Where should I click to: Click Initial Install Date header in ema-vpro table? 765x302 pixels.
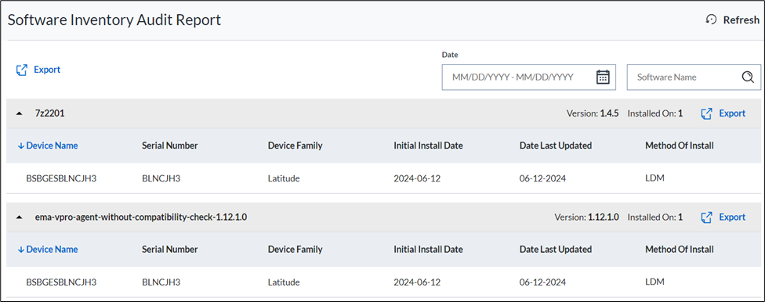tap(429, 250)
